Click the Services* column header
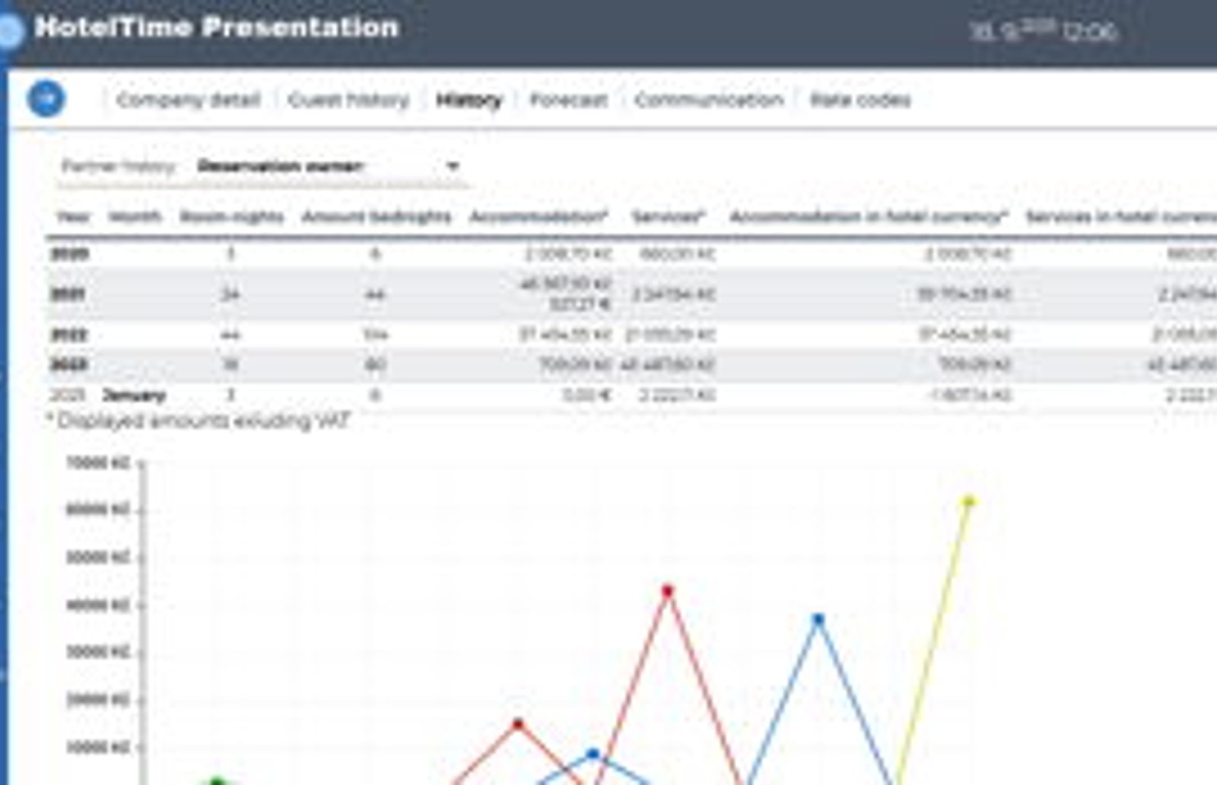The height and width of the screenshot is (785, 1217). (669, 217)
